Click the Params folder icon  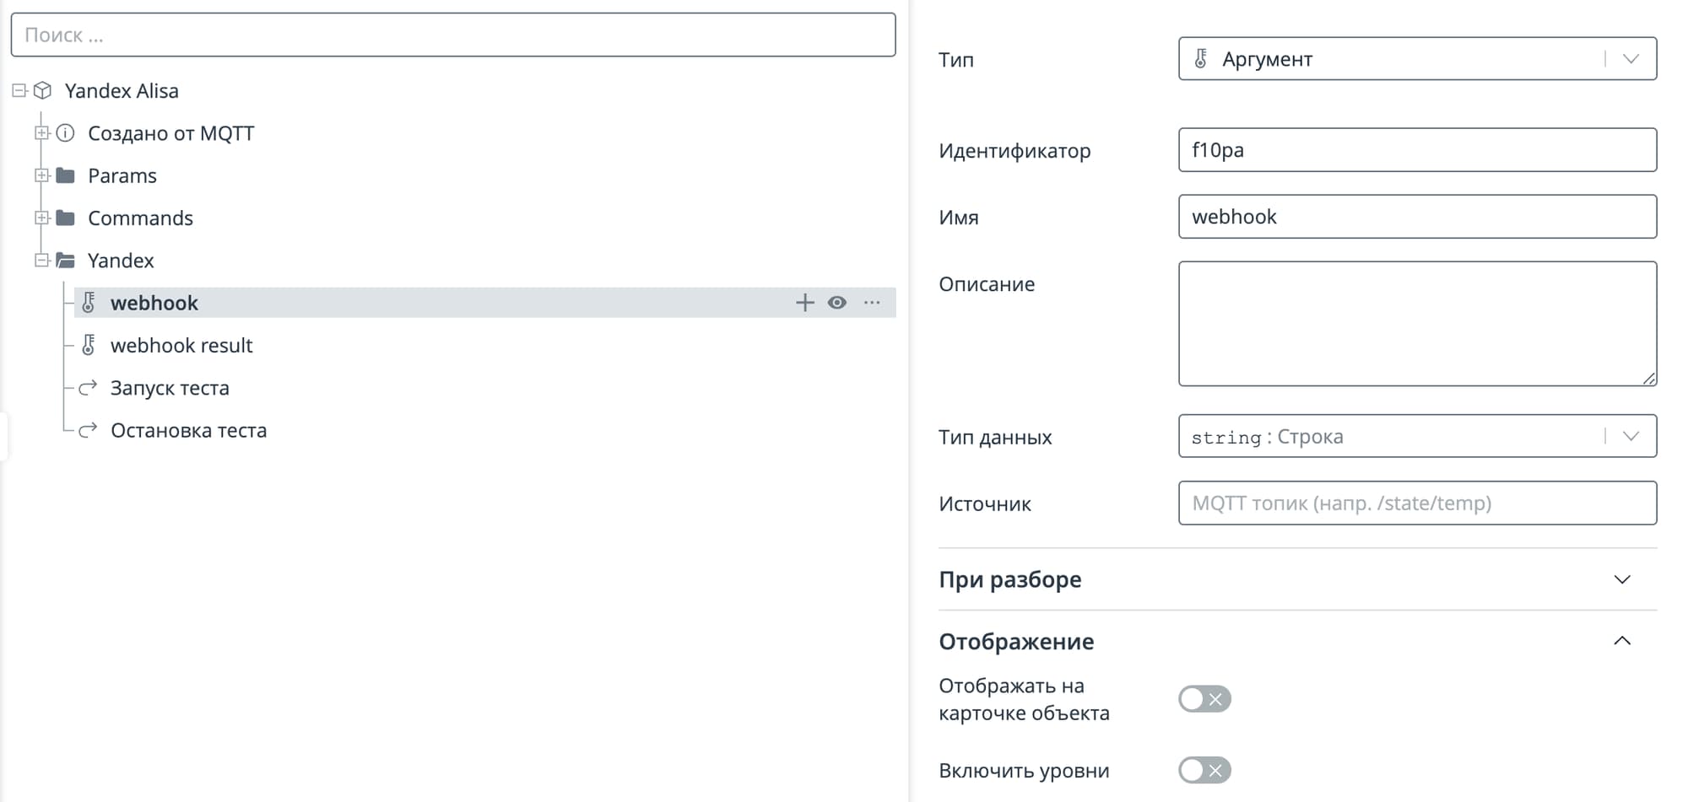coord(66,175)
